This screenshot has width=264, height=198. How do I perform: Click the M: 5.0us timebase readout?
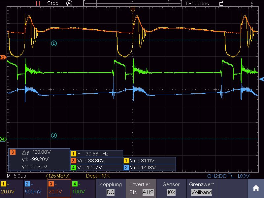point(16,176)
